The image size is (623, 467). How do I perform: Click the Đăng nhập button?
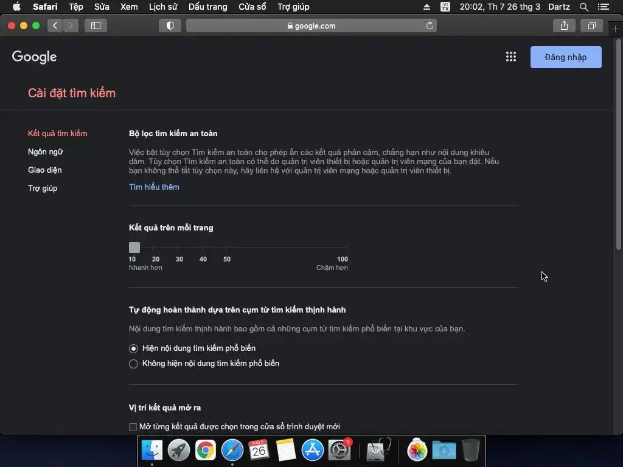pos(566,57)
